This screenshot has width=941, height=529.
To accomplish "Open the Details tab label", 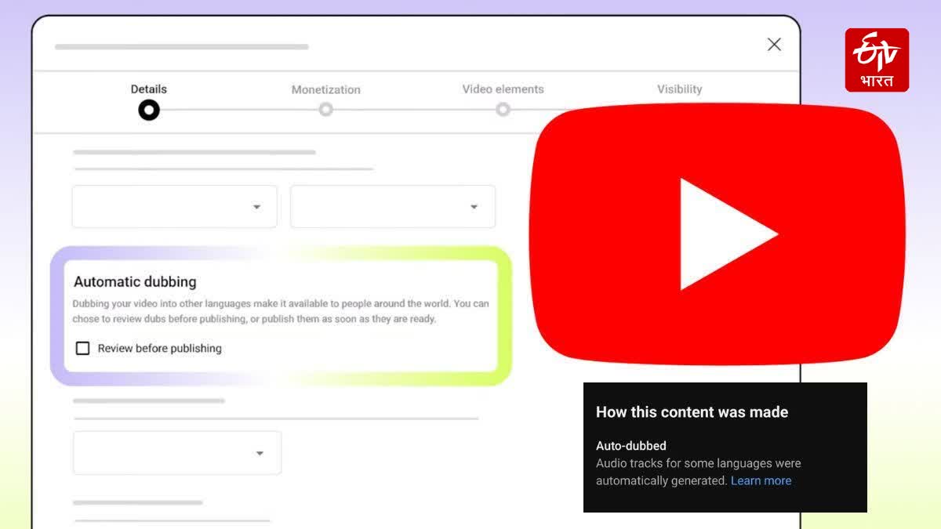I will (x=149, y=89).
